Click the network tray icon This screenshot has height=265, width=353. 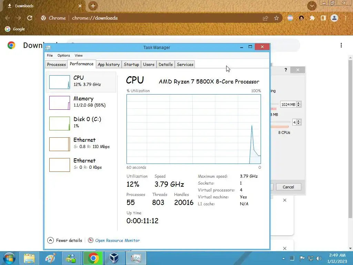[311, 258]
